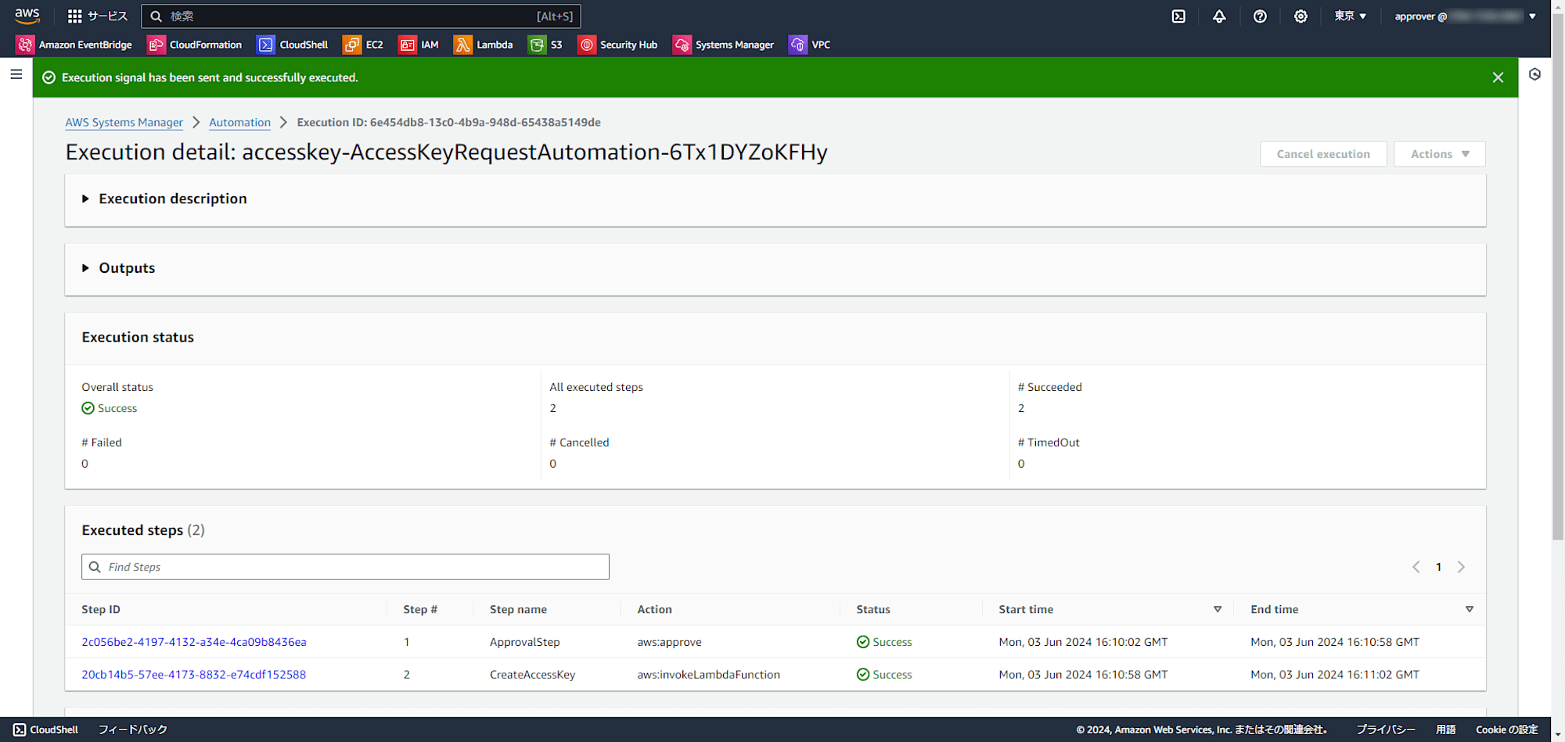Click the Overall status Success value
This screenshot has height=742, width=1565.
pos(110,408)
